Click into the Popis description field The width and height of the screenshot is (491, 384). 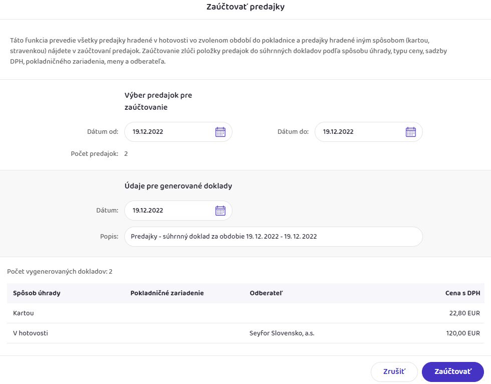pyautogui.click(x=273, y=237)
